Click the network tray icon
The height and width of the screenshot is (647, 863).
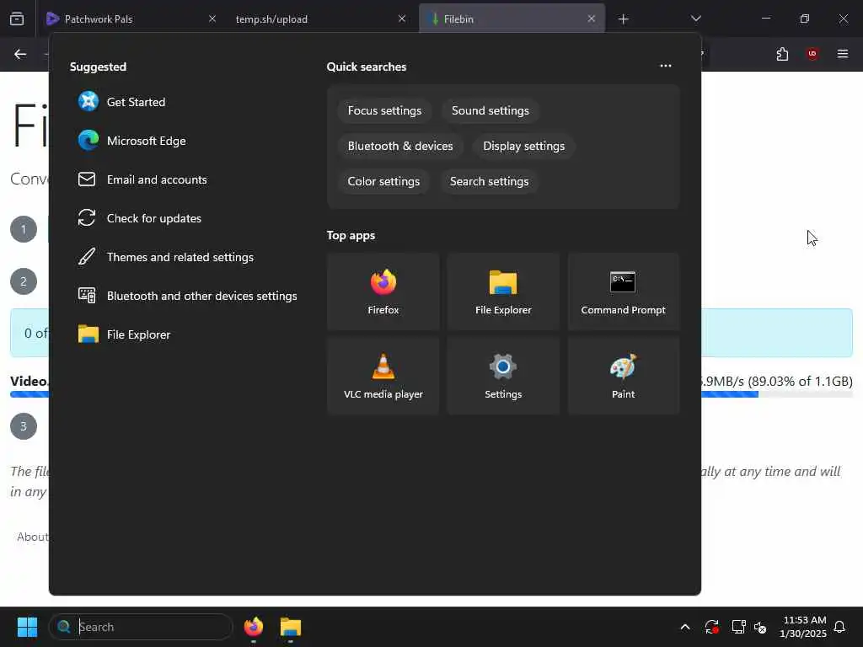click(x=738, y=627)
